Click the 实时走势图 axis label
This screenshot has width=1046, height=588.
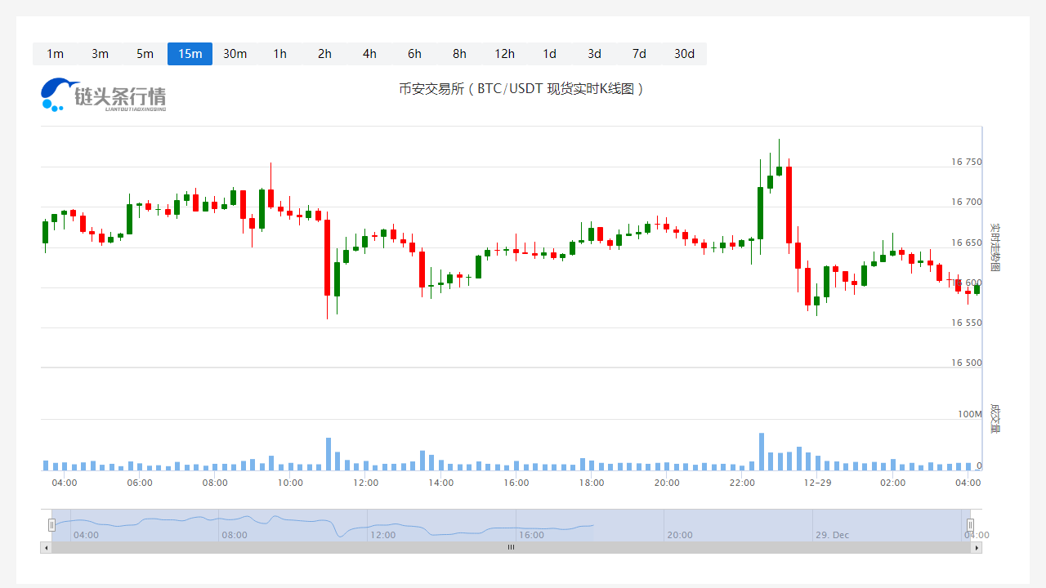pyautogui.click(x=995, y=247)
